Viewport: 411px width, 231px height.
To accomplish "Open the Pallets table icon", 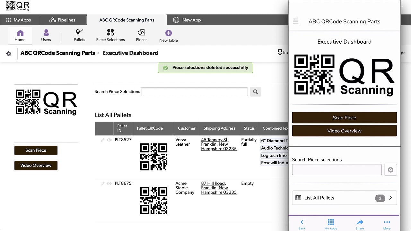I will 79,36.
